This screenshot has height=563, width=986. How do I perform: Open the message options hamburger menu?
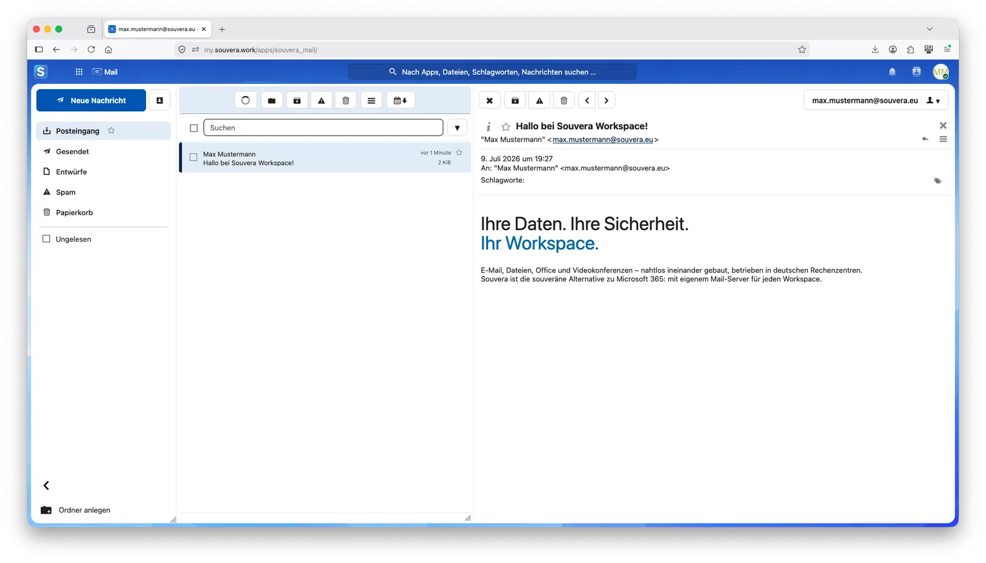click(943, 139)
